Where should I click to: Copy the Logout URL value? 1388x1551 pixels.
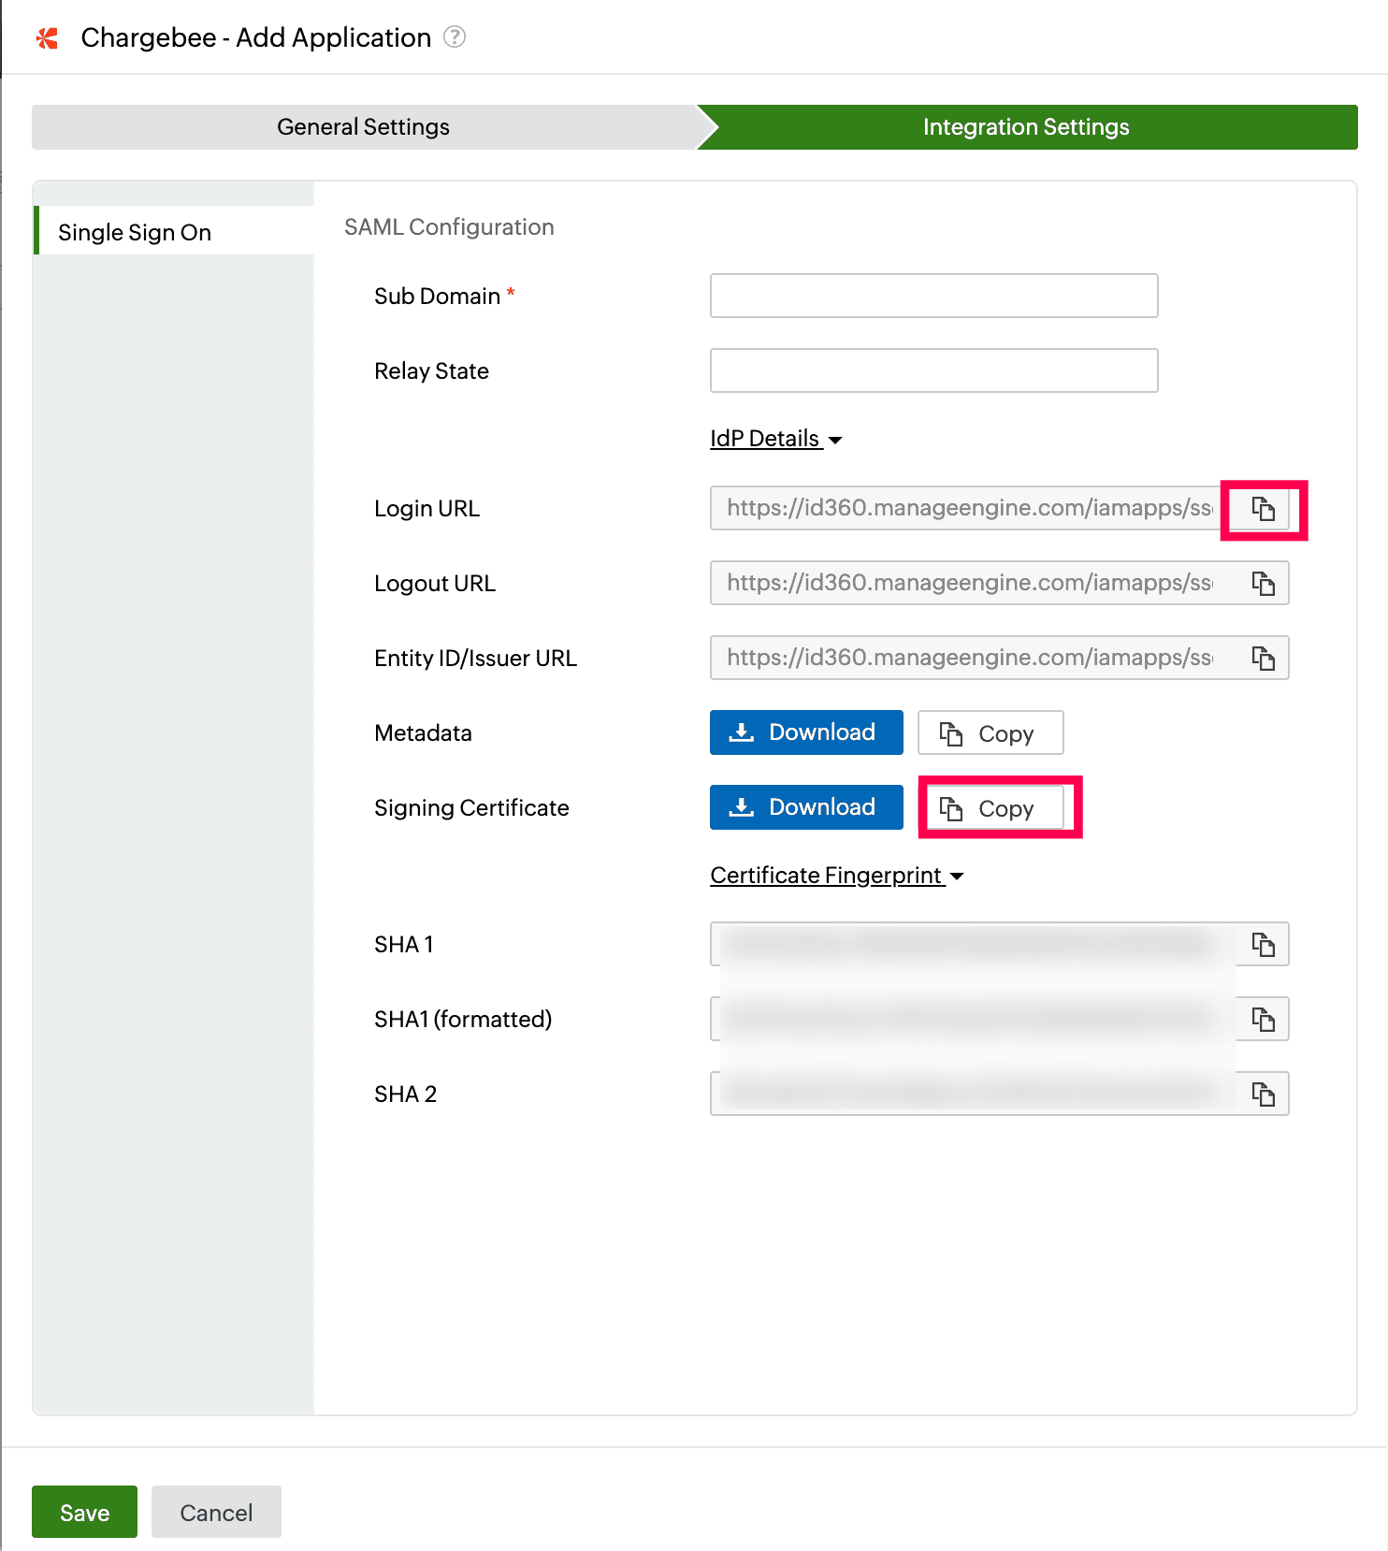click(x=1264, y=584)
